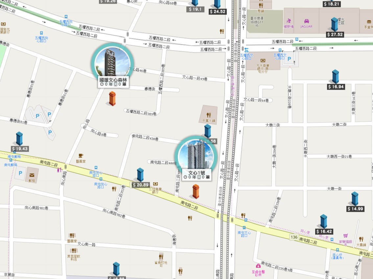
Task: Select the 大墩西一街21巷 street label
Action: [x=339, y=157]
